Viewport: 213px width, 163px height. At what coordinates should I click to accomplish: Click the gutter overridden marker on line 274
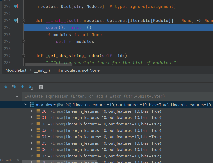pyautogui.click(x=16, y=20)
